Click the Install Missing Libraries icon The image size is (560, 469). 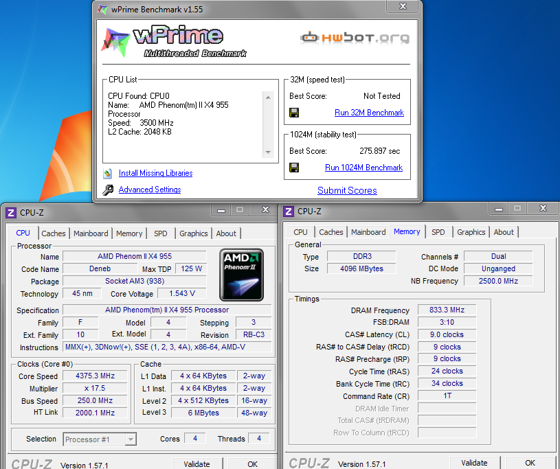click(x=107, y=173)
